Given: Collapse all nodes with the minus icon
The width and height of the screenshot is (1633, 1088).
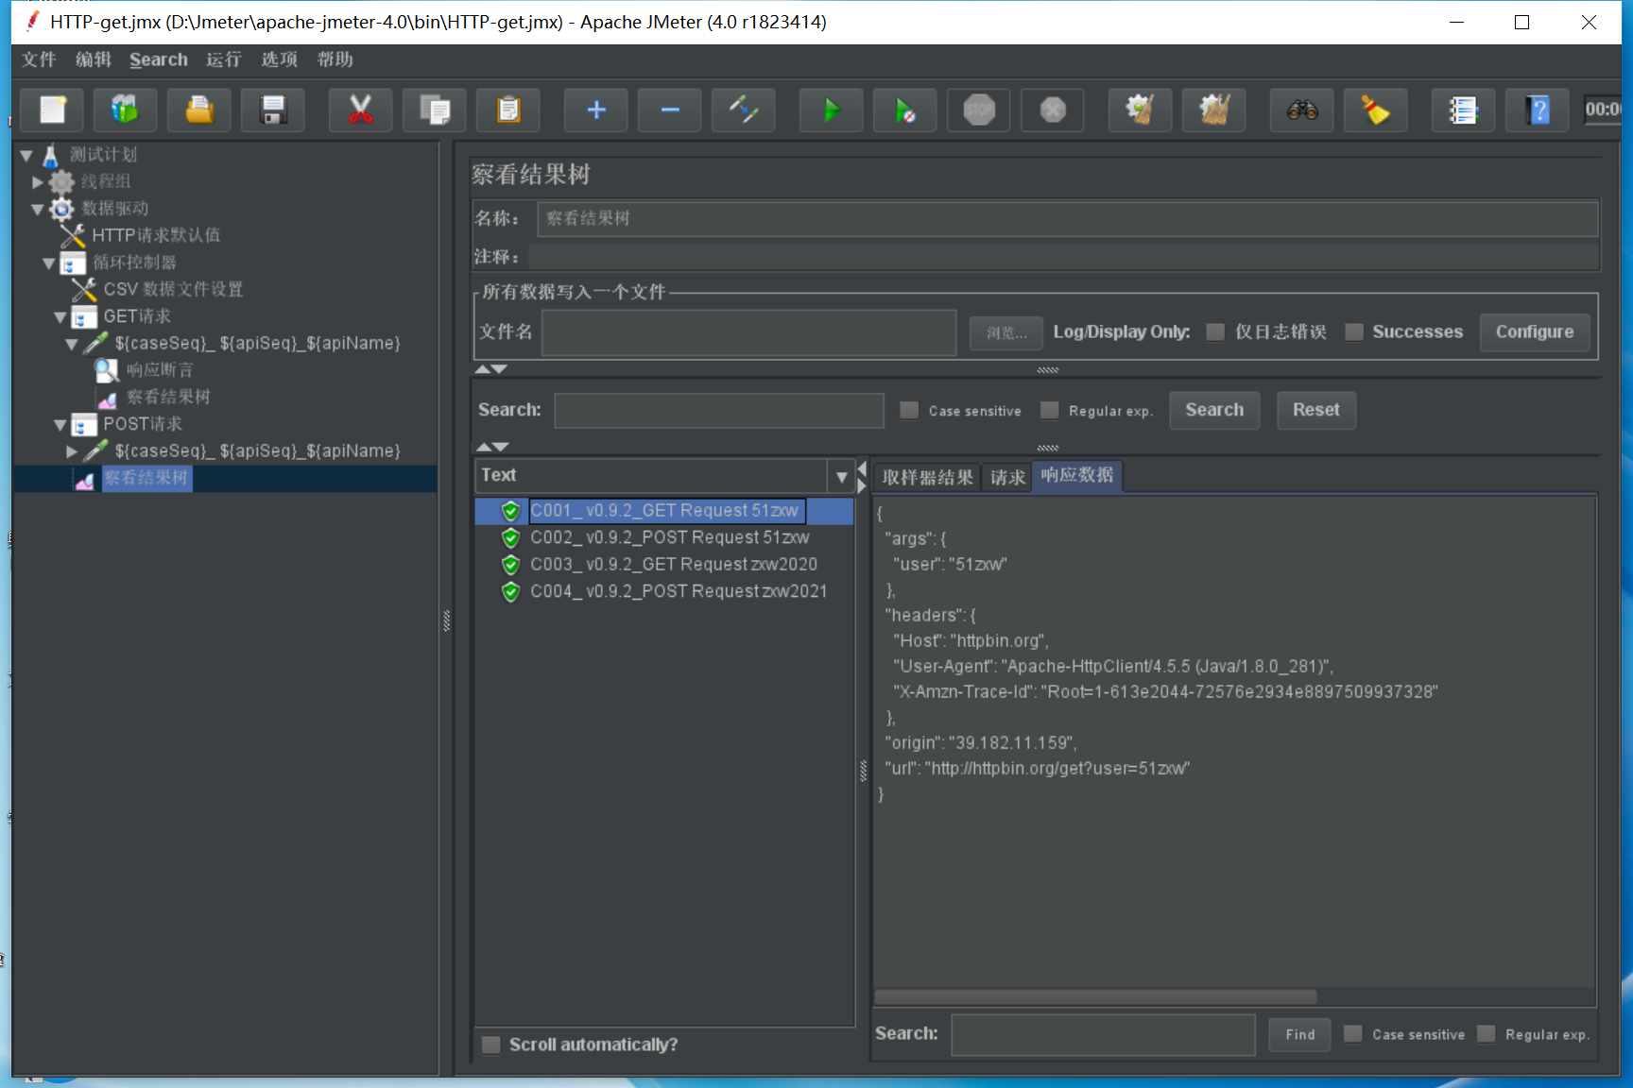Looking at the screenshot, I should pos(670,110).
